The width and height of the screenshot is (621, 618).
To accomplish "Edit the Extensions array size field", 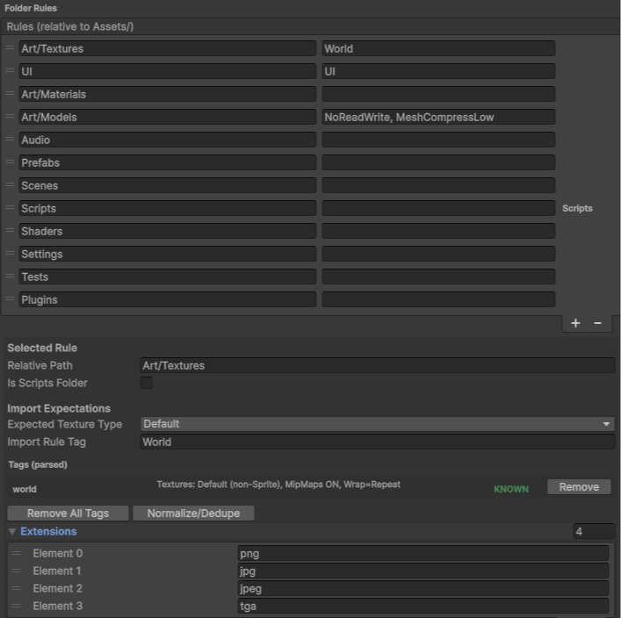I will coord(594,531).
